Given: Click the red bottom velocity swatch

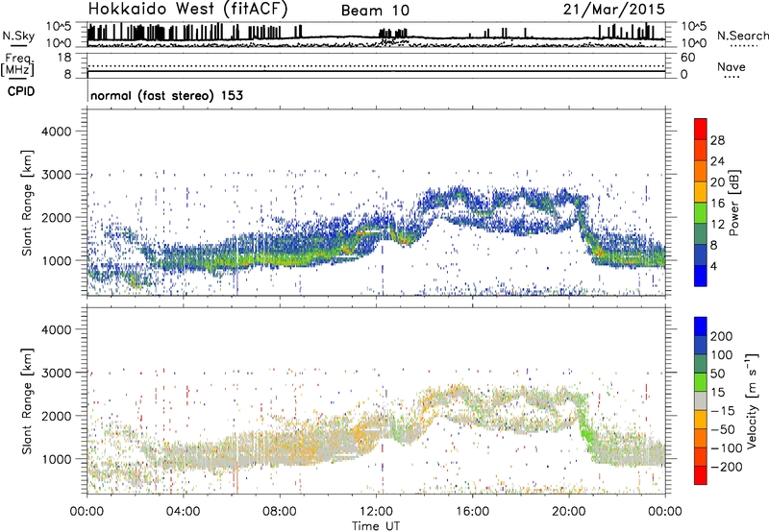Looking at the screenshot, I should pyautogui.click(x=701, y=475).
